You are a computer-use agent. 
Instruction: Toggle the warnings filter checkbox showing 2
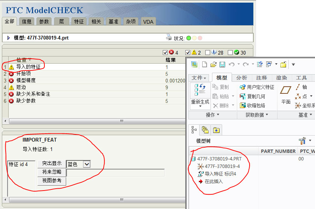(188, 53)
